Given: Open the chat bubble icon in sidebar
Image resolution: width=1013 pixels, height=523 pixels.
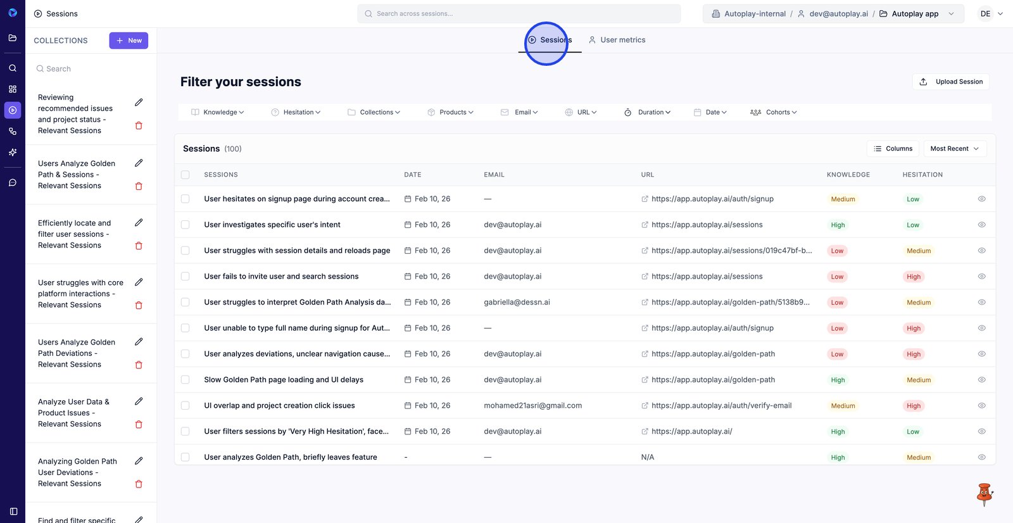Looking at the screenshot, I should [x=13, y=182].
